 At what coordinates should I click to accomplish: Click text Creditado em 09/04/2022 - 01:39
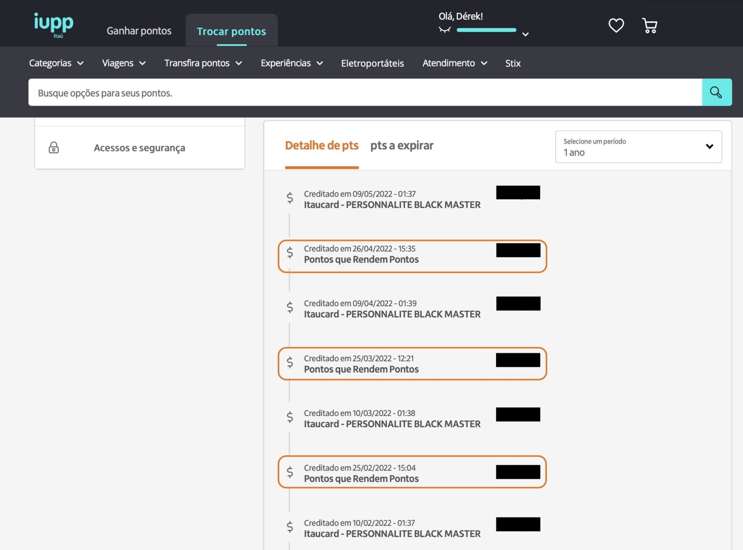pyautogui.click(x=360, y=303)
